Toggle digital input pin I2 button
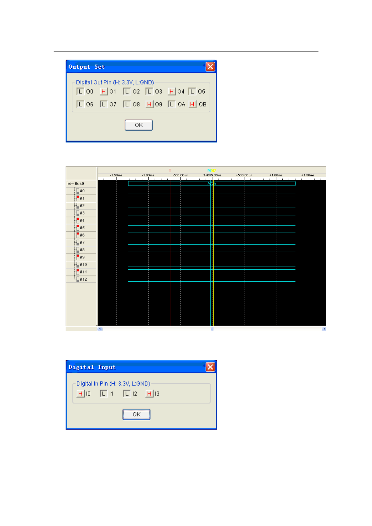This screenshot has width=372, height=526. [127, 394]
